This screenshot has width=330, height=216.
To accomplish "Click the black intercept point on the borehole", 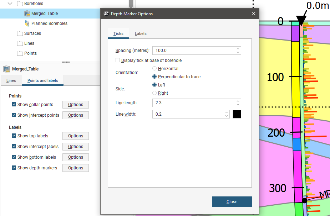I will coord(305,200).
